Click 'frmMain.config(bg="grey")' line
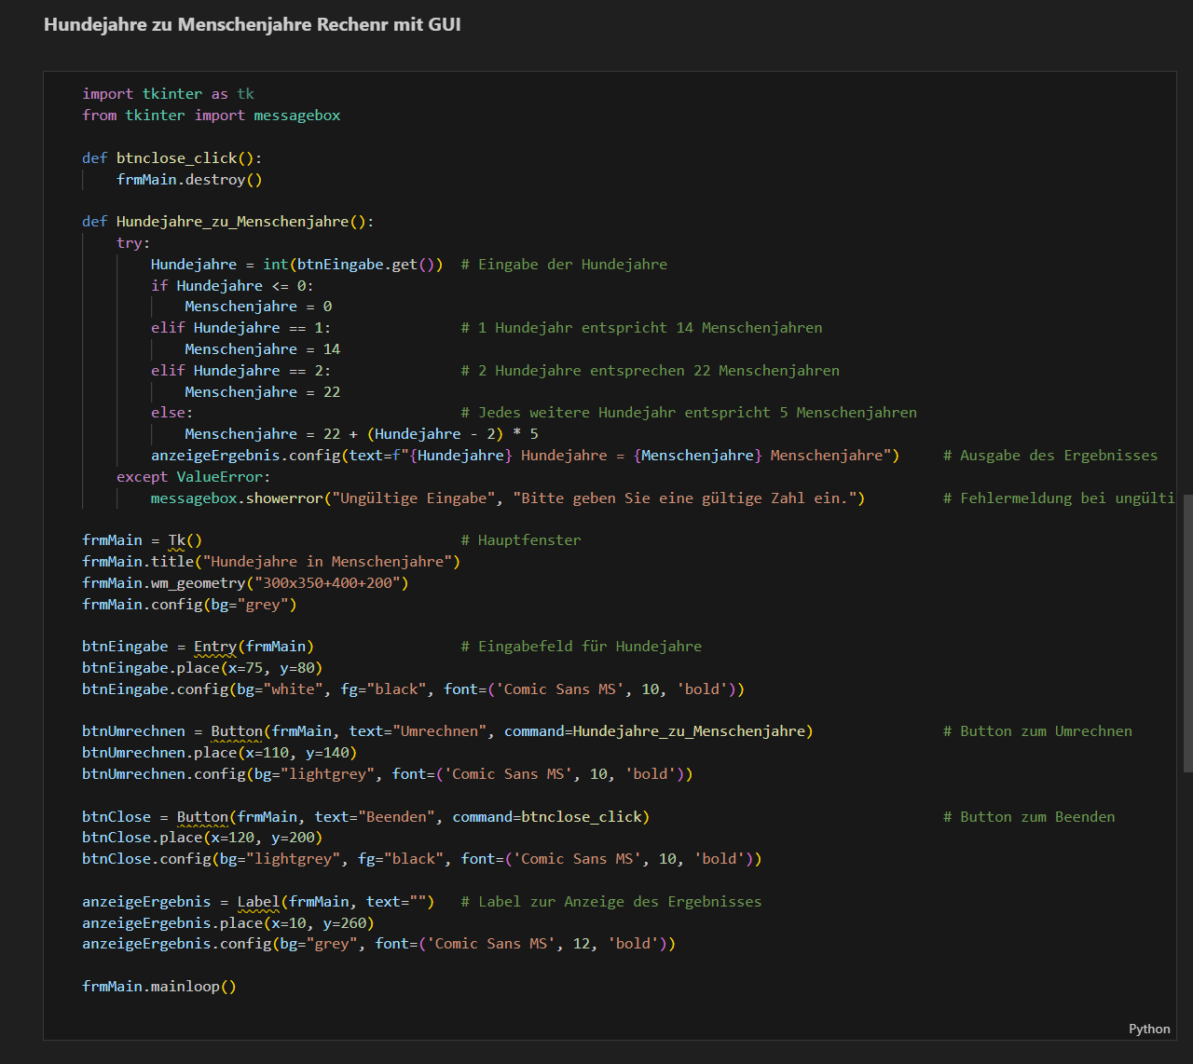1193x1064 pixels. (x=189, y=605)
